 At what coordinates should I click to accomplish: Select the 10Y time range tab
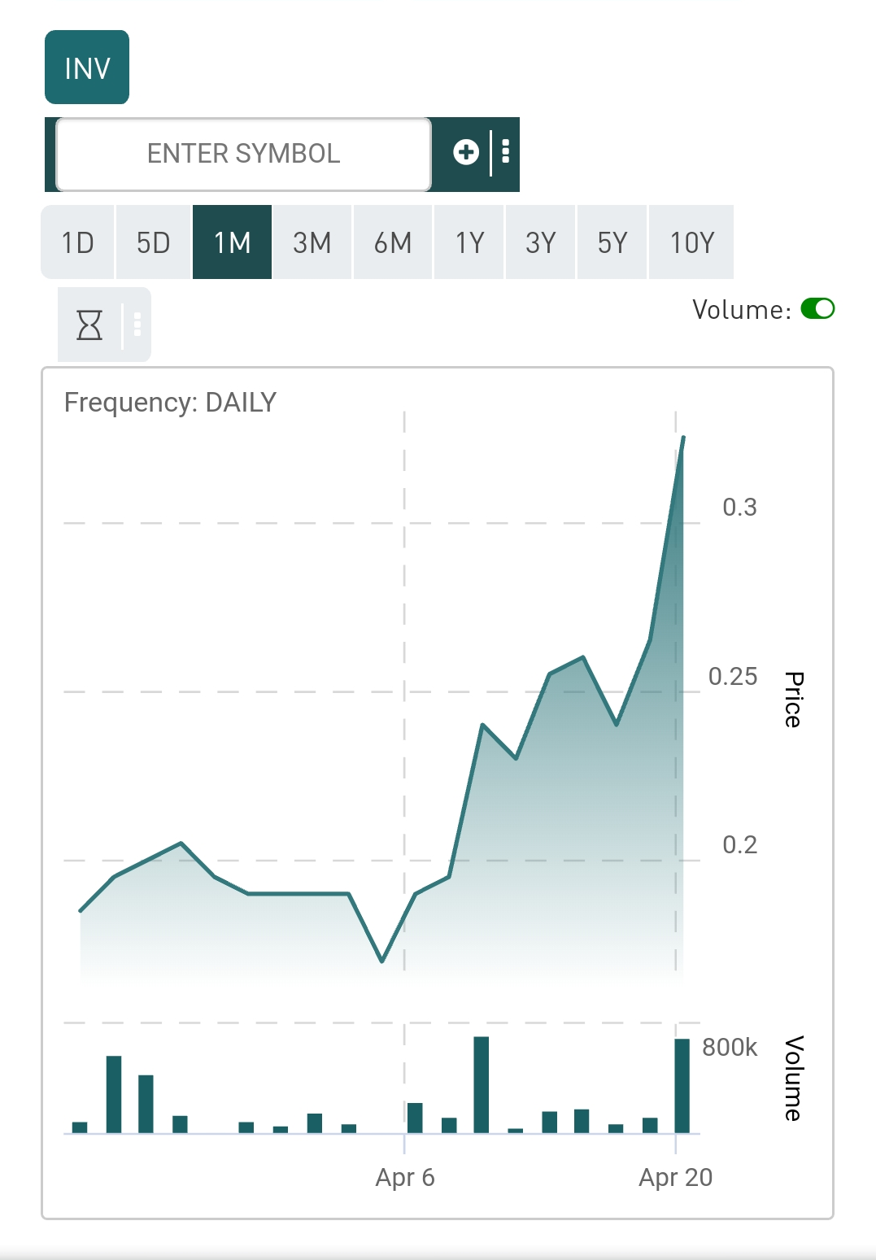(x=691, y=242)
